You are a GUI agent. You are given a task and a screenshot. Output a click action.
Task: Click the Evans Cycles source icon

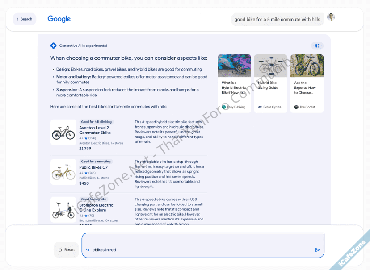(x=260, y=107)
